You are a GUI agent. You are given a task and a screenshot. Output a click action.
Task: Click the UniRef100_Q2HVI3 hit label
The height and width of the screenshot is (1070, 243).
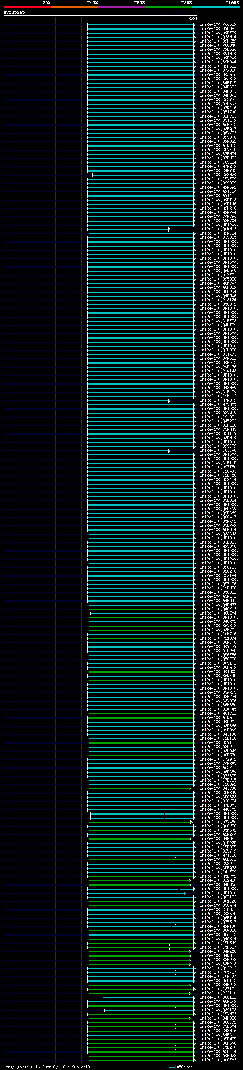(x=218, y=116)
